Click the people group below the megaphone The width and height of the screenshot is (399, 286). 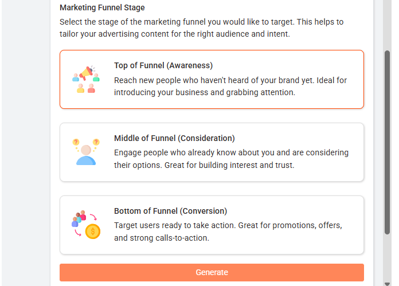click(86, 88)
